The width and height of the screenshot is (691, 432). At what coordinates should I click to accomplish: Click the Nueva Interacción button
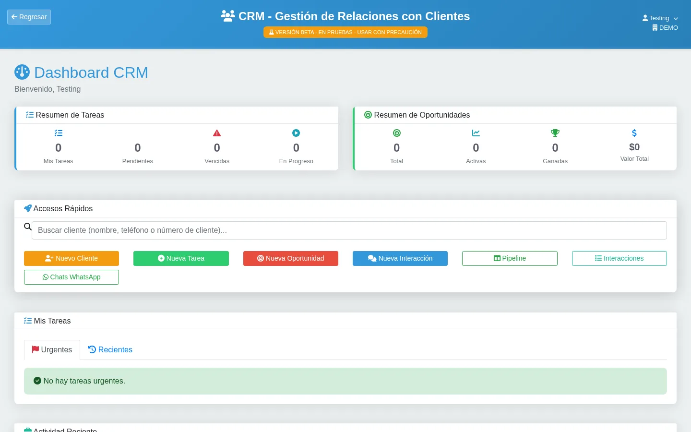[x=400, y=258]
